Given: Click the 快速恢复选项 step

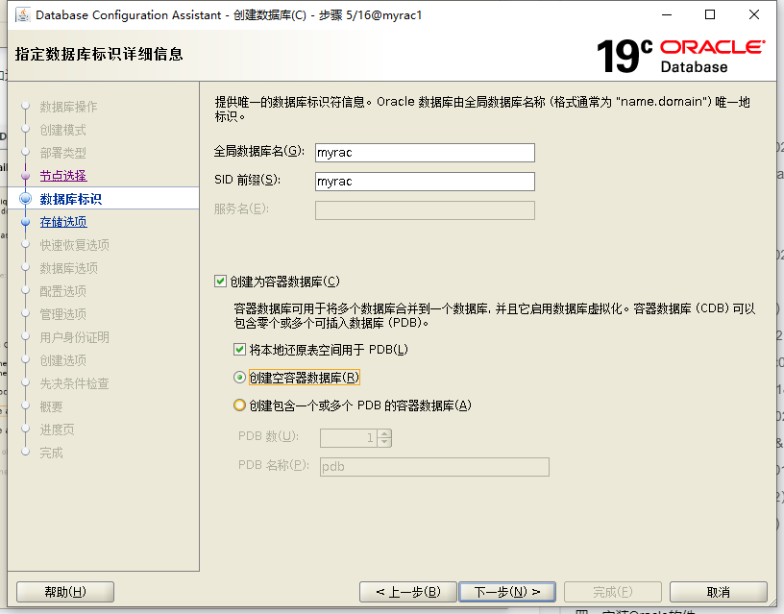Looking at the screenshot, I should pyautogui.click(x=75, y=245).
